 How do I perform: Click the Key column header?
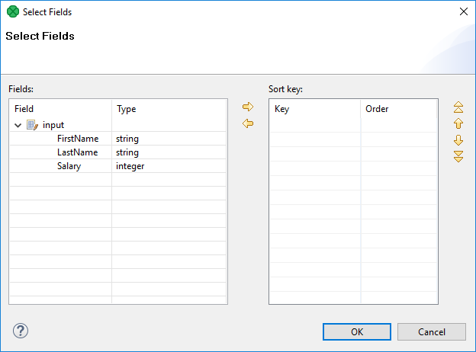pyautogui.click(x=314, y=109)
